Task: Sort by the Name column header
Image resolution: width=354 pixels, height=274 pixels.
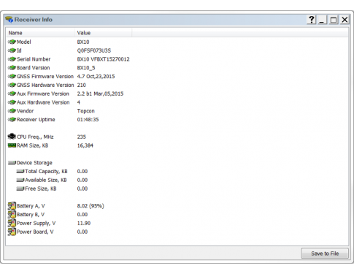Action: (40, 33)
